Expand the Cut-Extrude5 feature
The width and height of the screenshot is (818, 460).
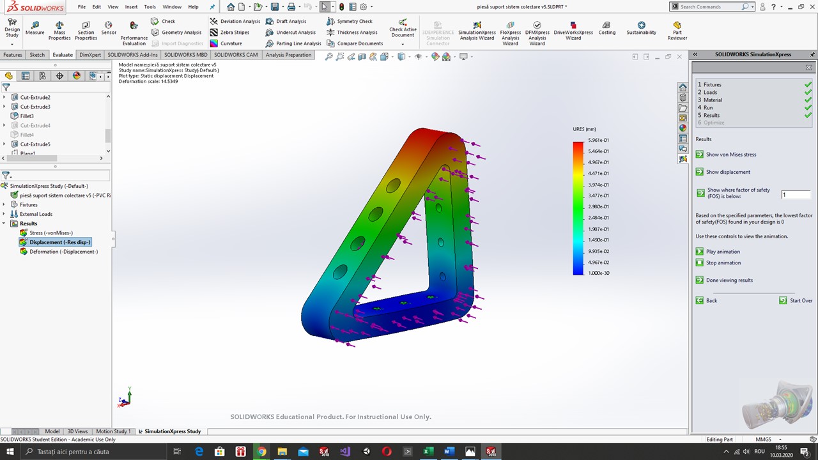(4, 144)
